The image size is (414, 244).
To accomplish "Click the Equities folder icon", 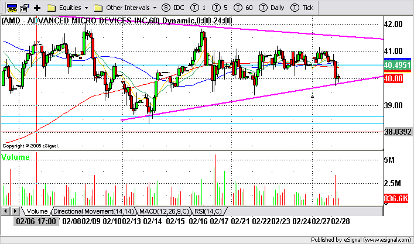I will tap(51, 8).
